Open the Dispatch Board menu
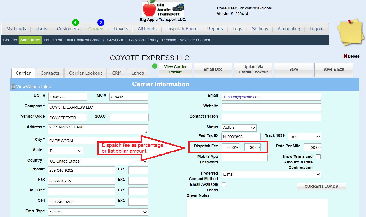366x217 pixels. click(182, 29)
